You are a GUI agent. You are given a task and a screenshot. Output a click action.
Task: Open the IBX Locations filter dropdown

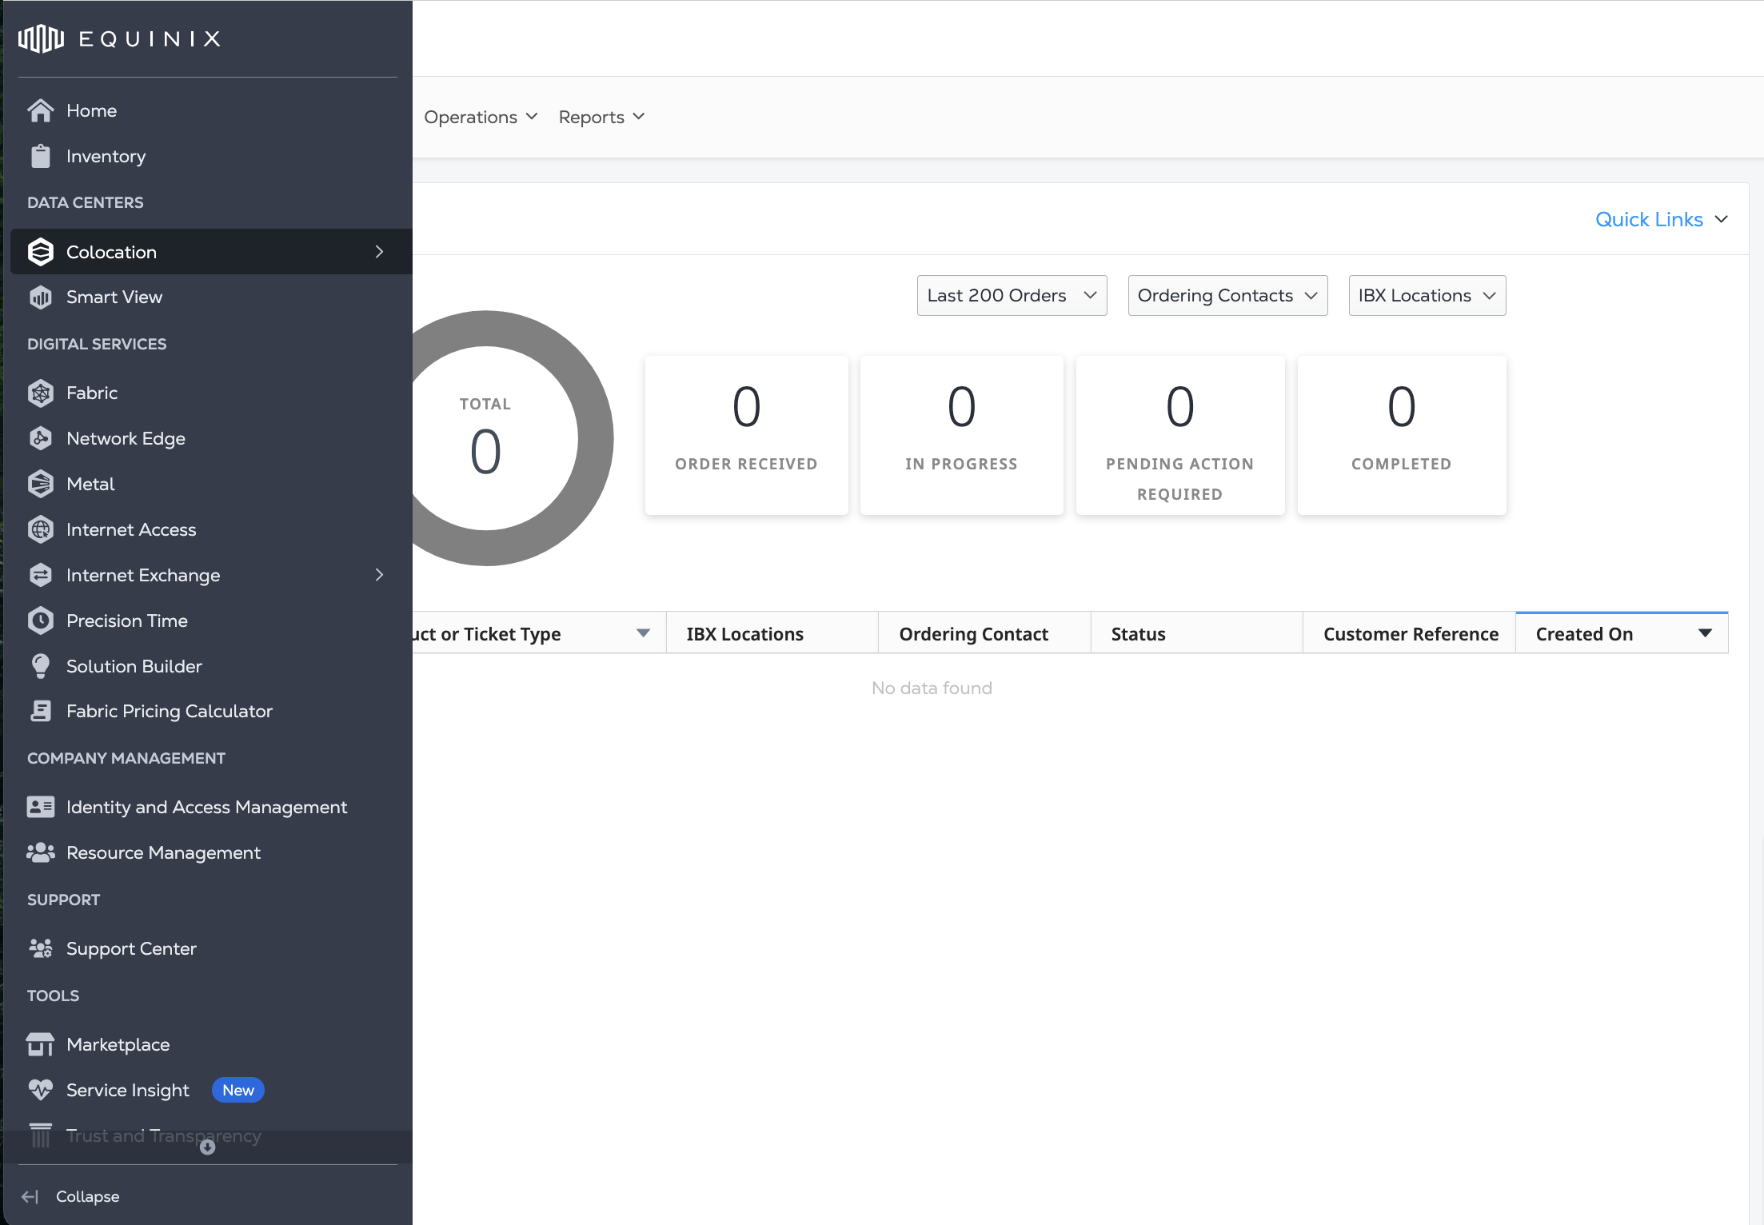pyautogui.click(x=1427, y=296)
